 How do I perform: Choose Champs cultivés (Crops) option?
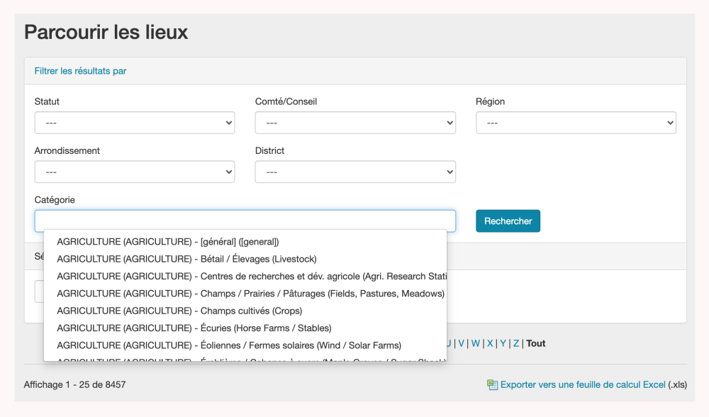tap(179, 311)
